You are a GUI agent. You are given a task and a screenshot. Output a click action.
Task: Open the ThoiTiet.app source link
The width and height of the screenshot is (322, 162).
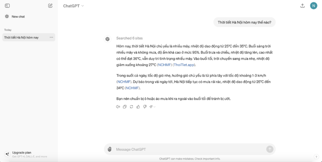[x=184, y=65]
